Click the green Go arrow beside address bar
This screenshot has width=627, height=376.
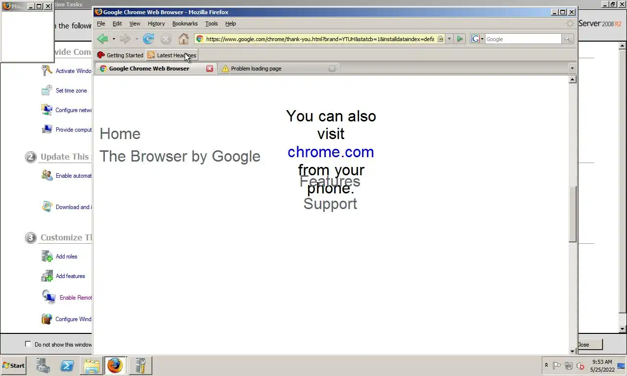coord(460,39)
